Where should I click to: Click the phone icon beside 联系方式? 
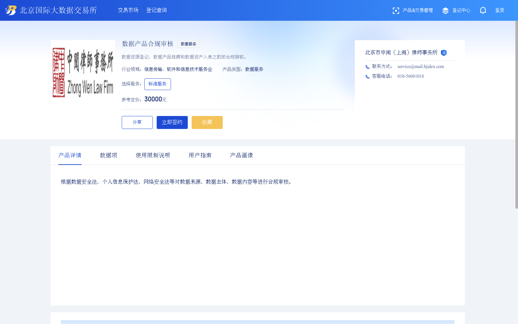click(x=367, y=67)
